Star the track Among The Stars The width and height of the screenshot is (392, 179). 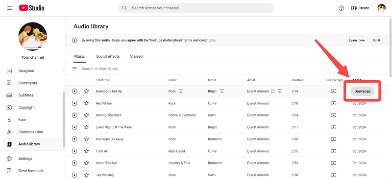(87, 115)
